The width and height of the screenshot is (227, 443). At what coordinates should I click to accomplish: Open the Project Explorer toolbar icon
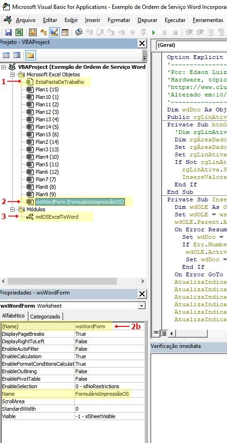pyautogui.click(x=43, y=32)
